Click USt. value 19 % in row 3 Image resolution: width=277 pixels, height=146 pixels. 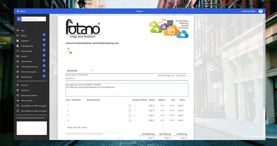point(172,116)
